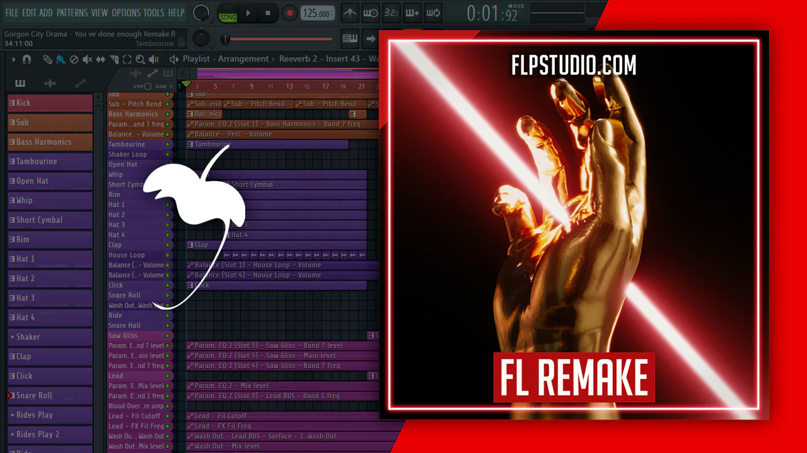Select the Short Cymbal pattern in picker
The image size is (807, 453).
click(50, 220)
